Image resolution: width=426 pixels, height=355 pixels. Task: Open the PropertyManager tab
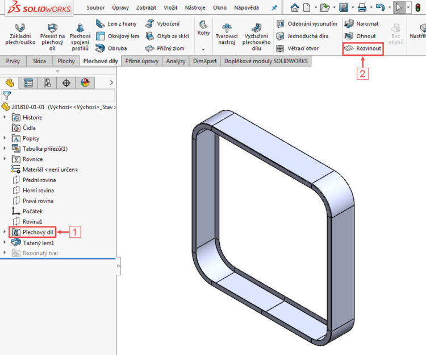coord(28,82)
